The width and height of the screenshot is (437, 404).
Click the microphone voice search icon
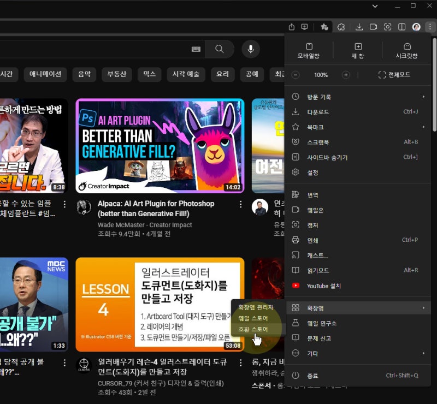click(251, 49)
